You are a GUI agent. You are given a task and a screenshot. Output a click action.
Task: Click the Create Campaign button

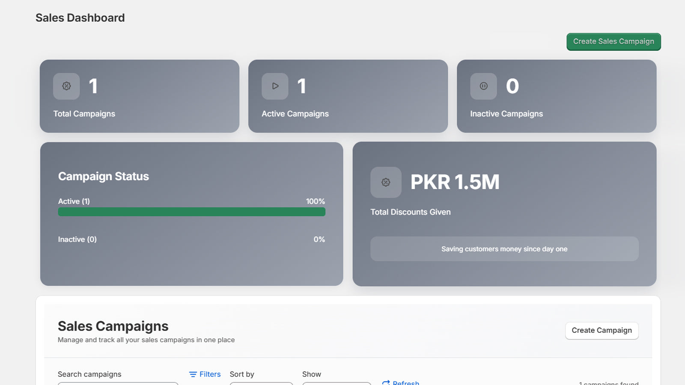pos(601,330)
